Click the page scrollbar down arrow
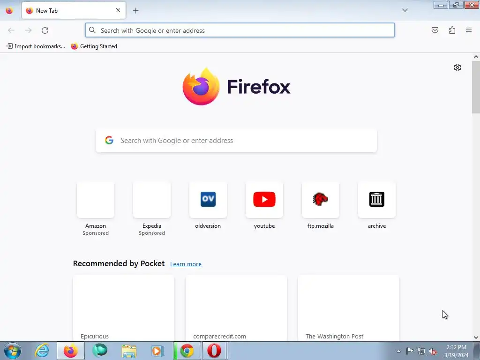This screenshot has width=480, height=360. click(x=476, y=337)
